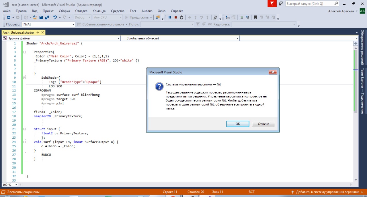Click the Save All icon
This screenshot has width=367, height=197.
47,17
